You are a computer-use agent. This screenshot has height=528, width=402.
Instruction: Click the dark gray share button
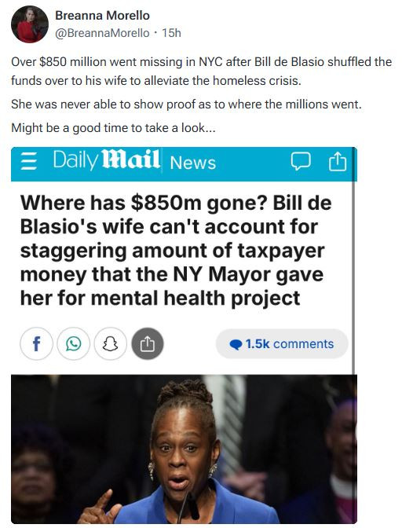click(x=148, y=344)
